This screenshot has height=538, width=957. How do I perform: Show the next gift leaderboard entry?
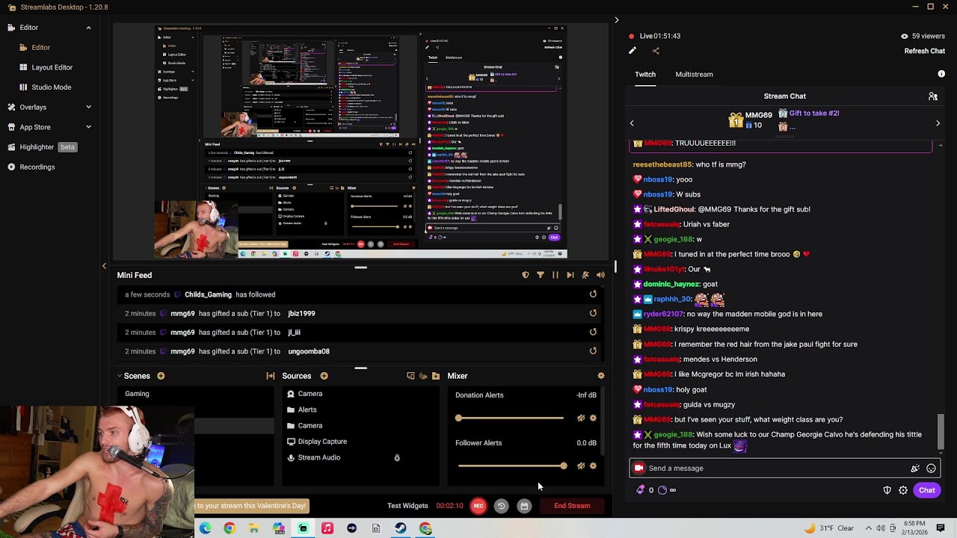(938, 123)
